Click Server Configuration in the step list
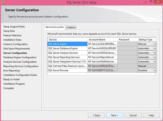The width and height of the screenshot is (163, 121). point(15,53)
